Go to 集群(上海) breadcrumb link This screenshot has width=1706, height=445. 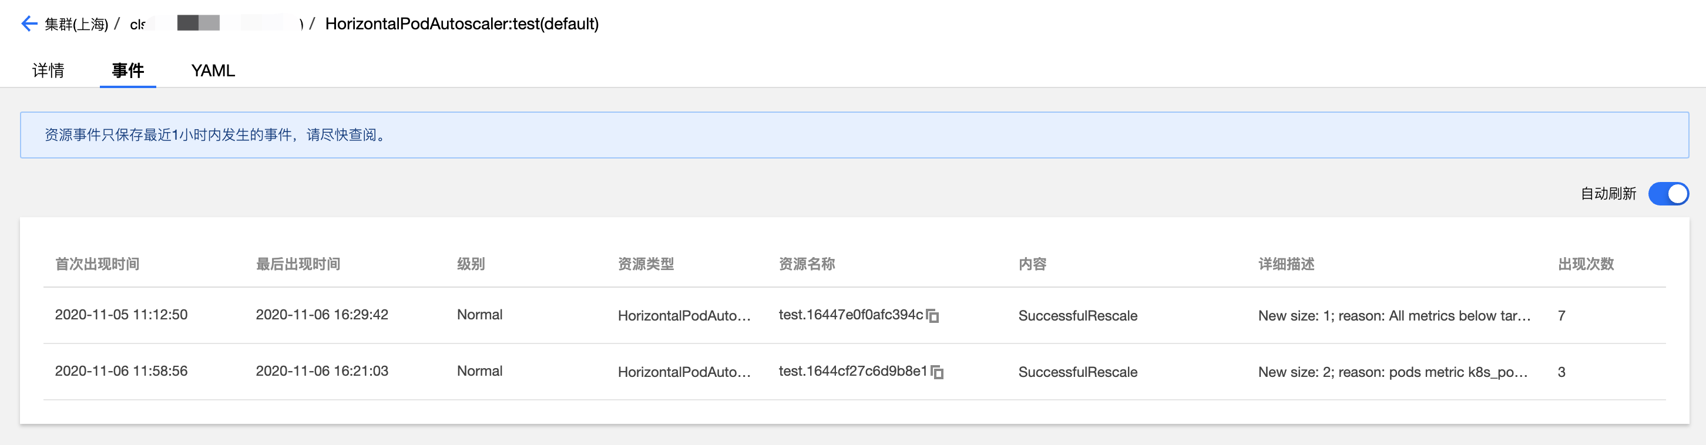point(76,25)
